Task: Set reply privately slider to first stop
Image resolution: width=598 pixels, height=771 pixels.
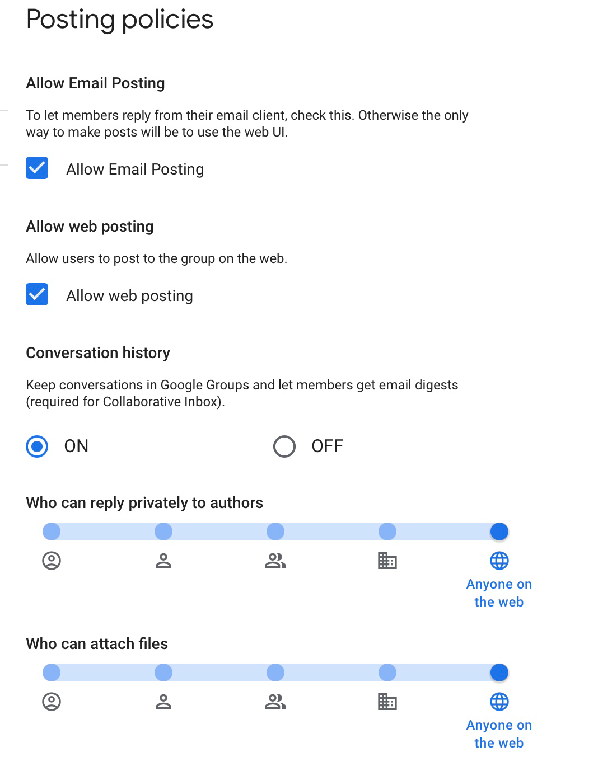Action: [52, 532]
